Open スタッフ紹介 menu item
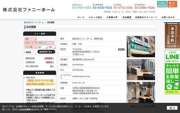Image resolution: width=180 pixels, height=113 pixels. click(95, 17)
